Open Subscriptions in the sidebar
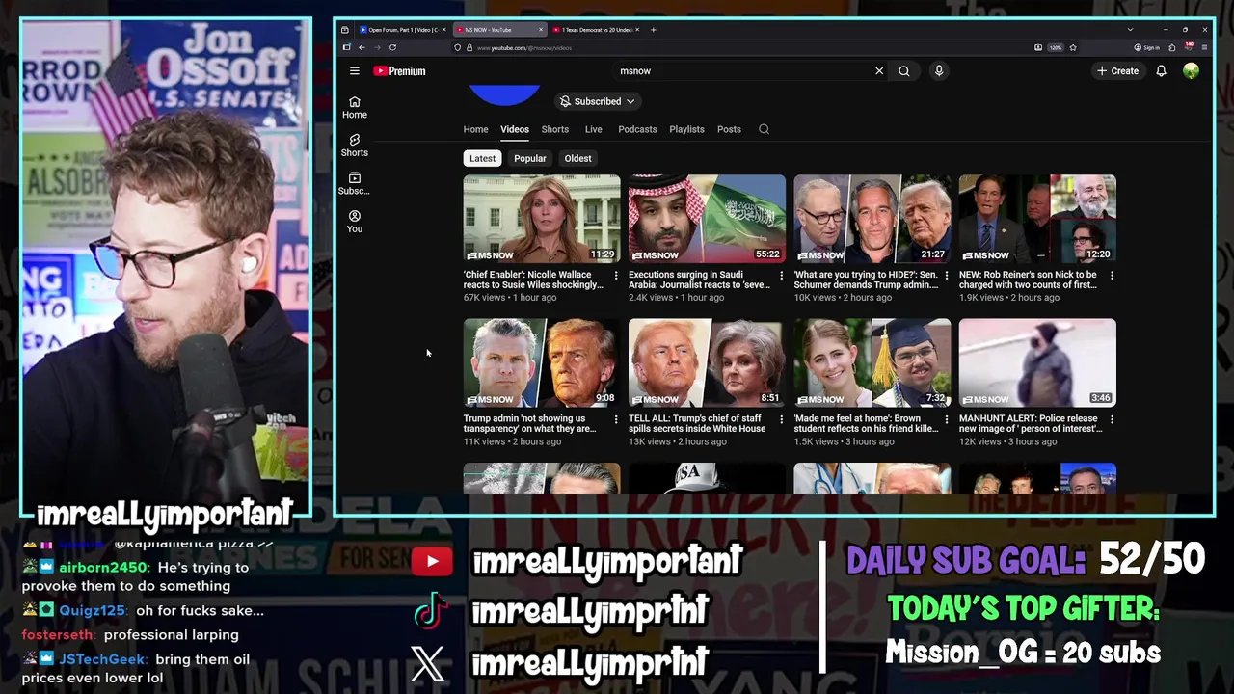The width and height of the screenshot is (1234, 694). (x=355, y=184)
